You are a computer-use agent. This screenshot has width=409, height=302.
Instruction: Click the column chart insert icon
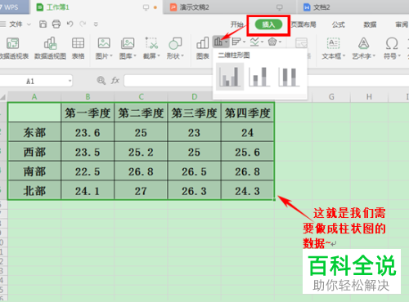click(x=218, y=42)
